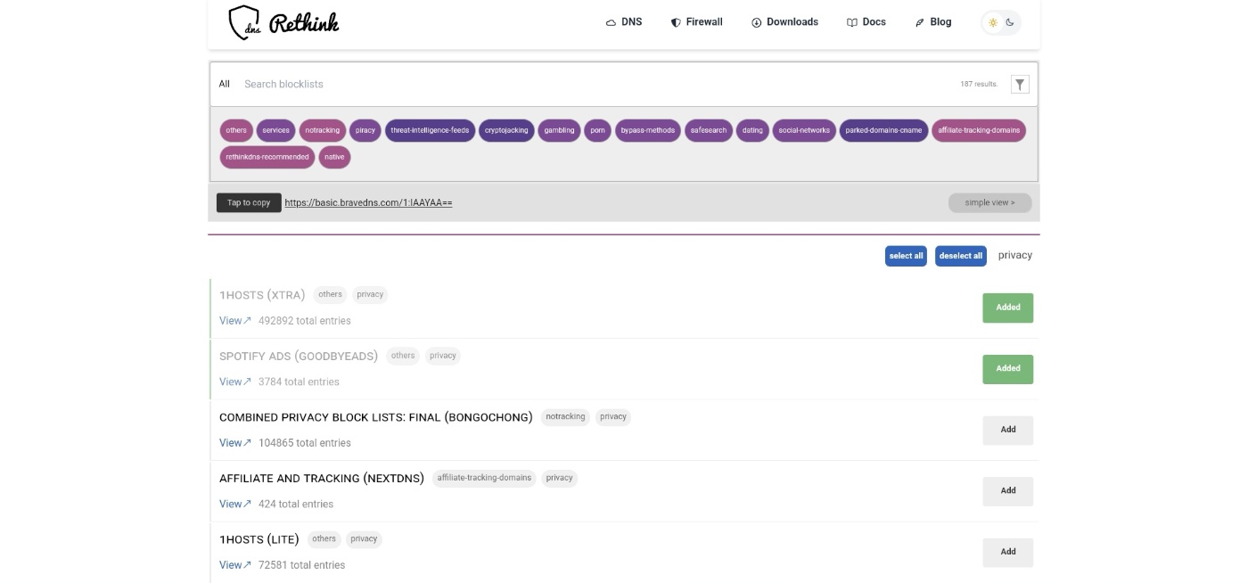
Task: Open the filter funnel icon
Action: [1021, 84]
